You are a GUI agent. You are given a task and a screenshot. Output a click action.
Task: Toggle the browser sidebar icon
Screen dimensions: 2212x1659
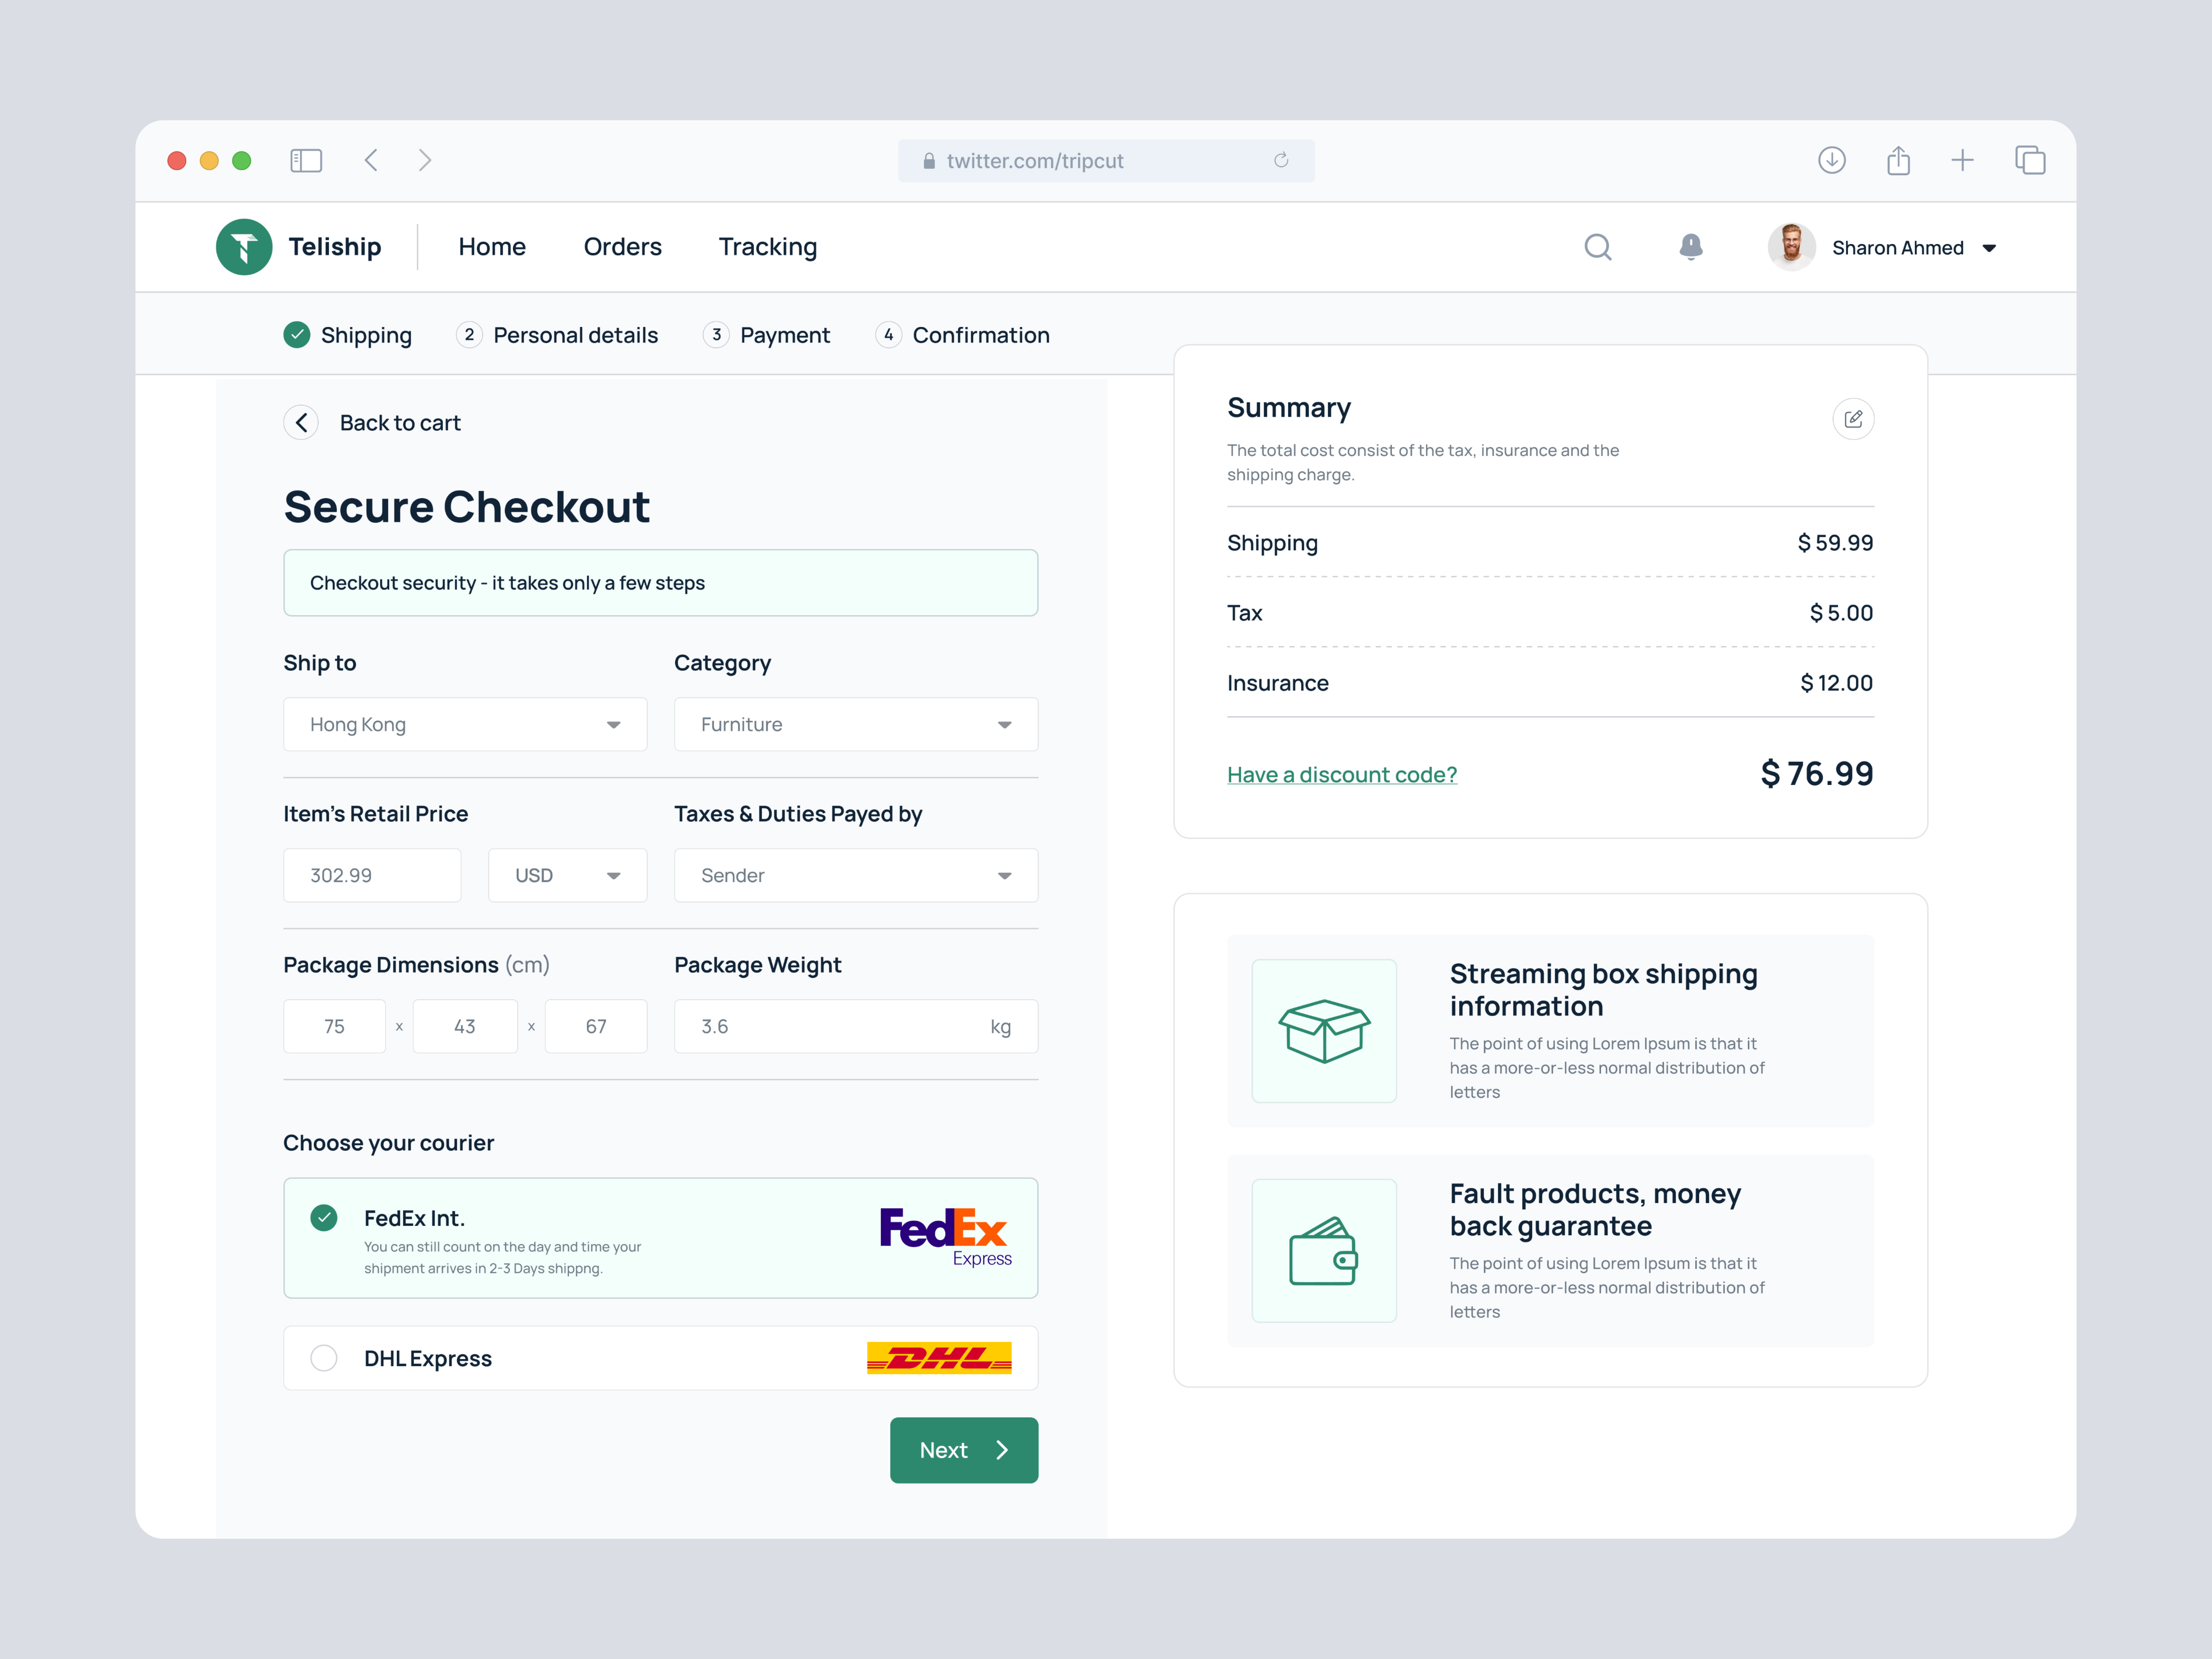[306, 160]
